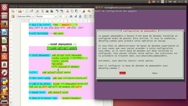
Task: Open Bluetooth indicator in top panel
Action: [166, 2]
